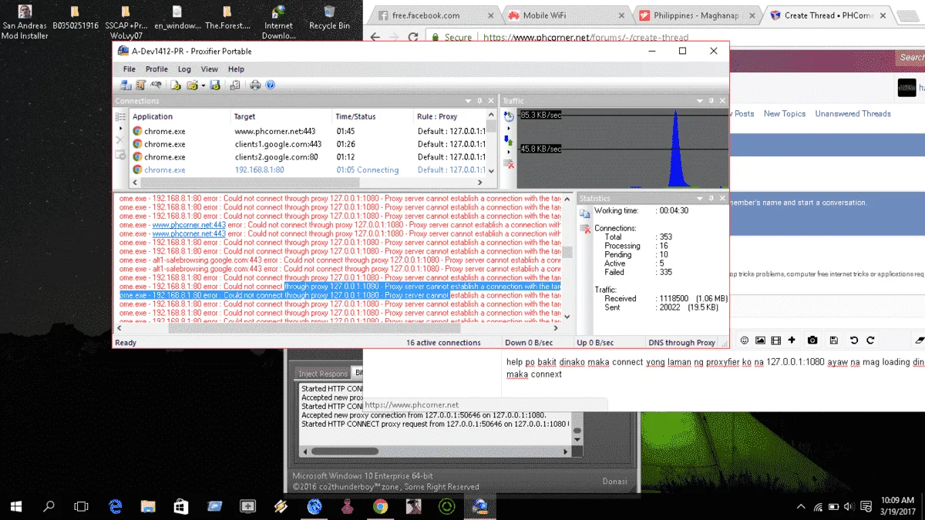Click log pane vertical scrollbar thumb
Image resolution: width=925 pixels, height=520 pixels.
(567, 253)
